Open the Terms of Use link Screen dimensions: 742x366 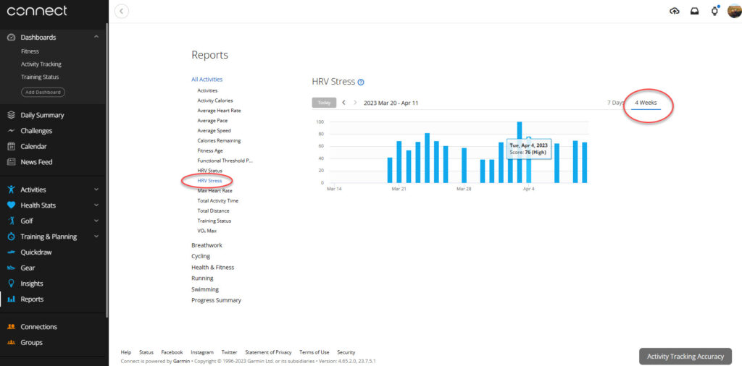tap(314, 352)
